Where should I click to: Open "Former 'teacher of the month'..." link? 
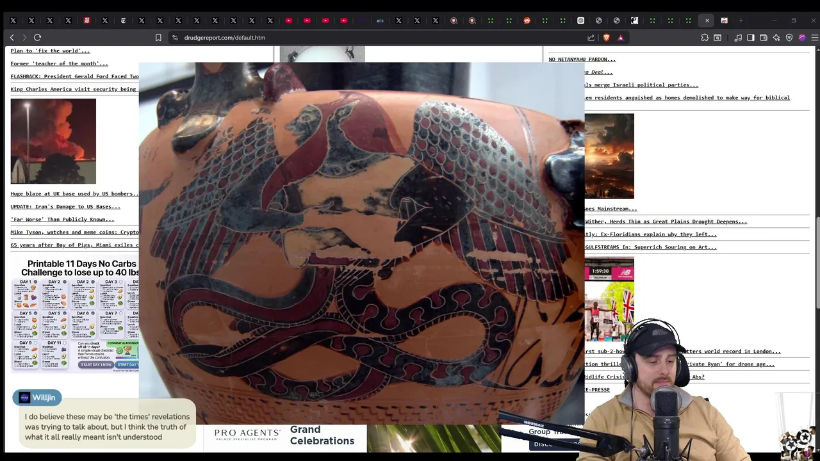pos(59,63)
